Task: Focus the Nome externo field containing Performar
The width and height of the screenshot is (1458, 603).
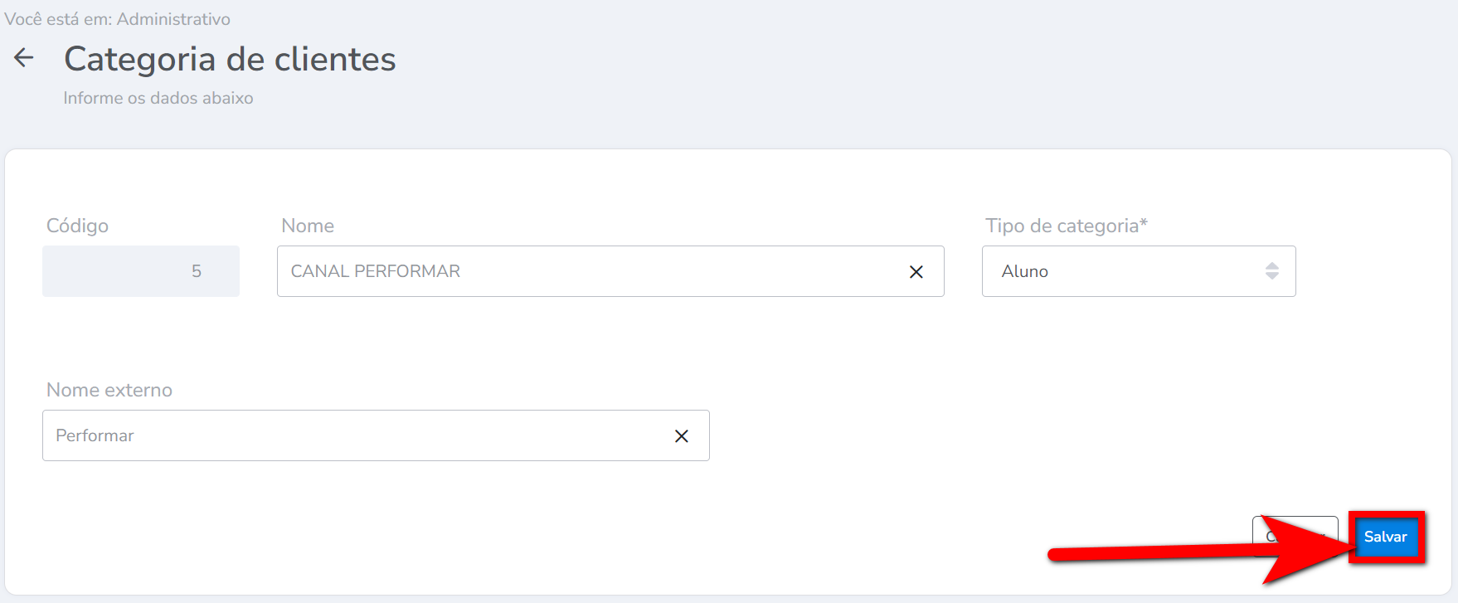Action: click(348, 435)
